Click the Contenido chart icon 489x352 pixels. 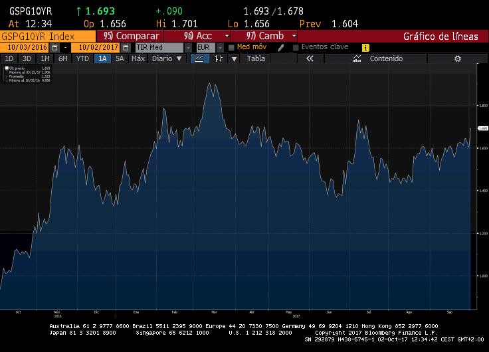pyautogui.click(x=357, y=58)
